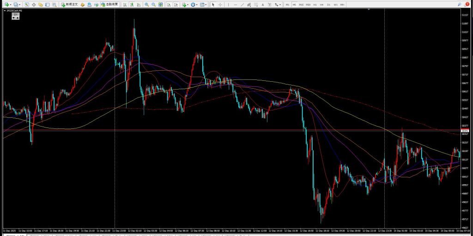The height and width of the screenshot is (236, 473).
Task: Open the notifications alert icon
Action: click(x=467, y=4)
